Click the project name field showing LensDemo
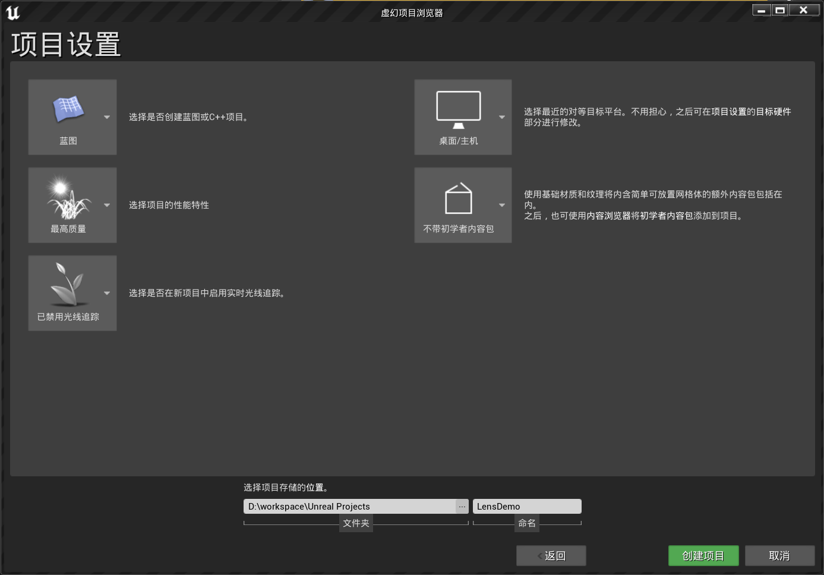824x575 pixels. tap(526, 506)
